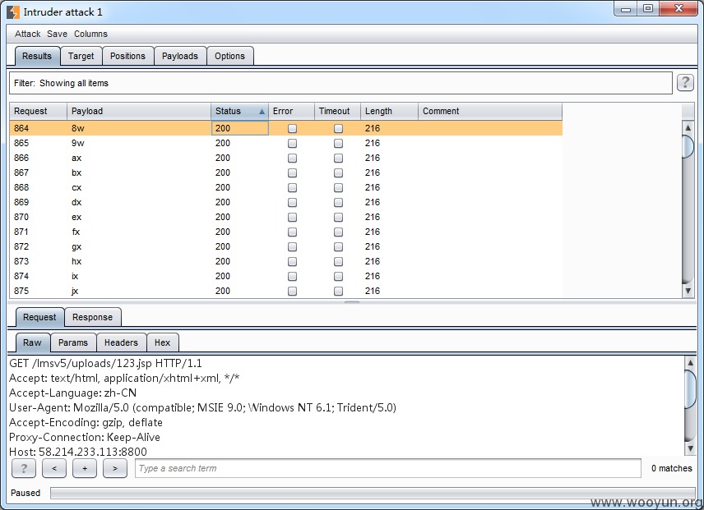Click the results table scrollbar thumb
The width and height of the screenshot is (704, 510).
(x=688, y=146)
